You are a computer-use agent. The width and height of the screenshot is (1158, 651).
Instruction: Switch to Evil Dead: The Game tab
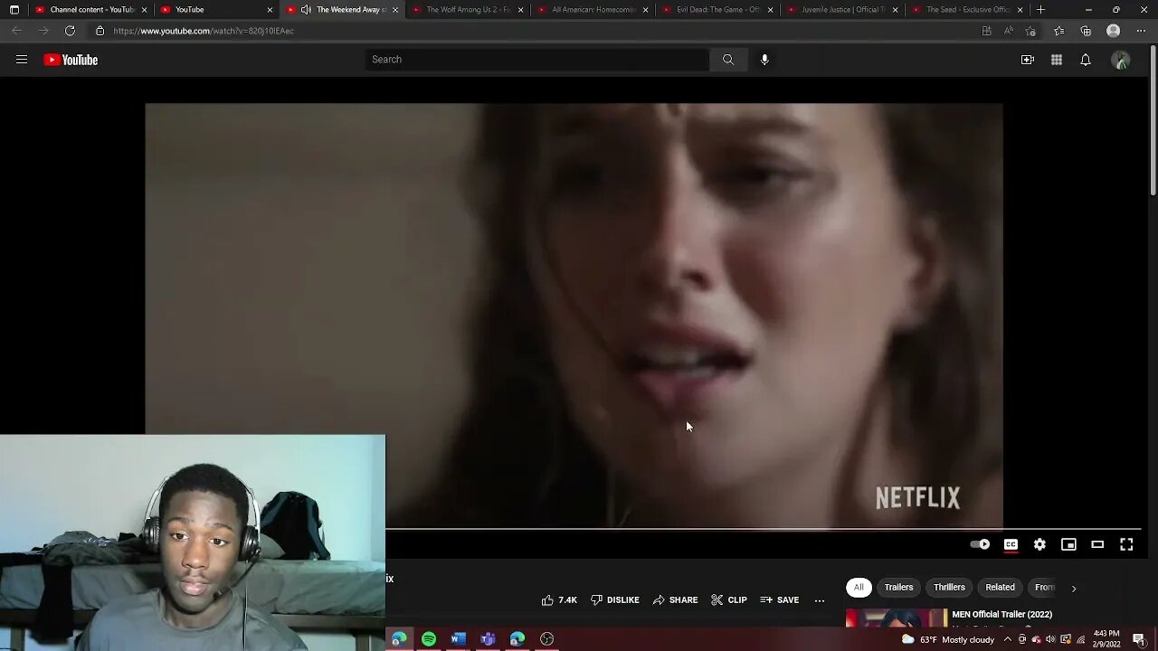[x=717, y=10]
